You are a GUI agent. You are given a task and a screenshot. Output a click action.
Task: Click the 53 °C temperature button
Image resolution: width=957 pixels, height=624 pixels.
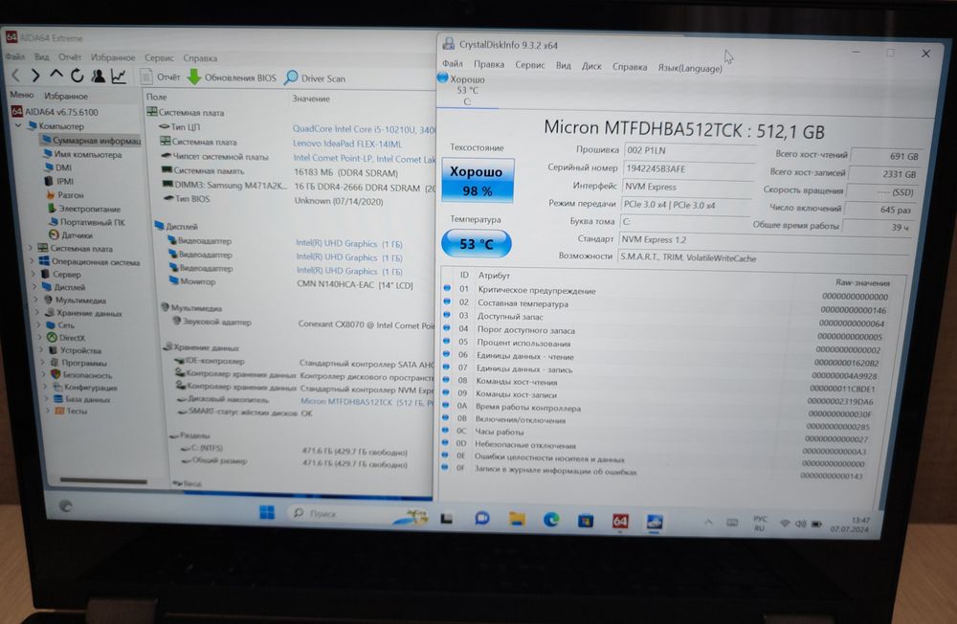pos(476,244)
